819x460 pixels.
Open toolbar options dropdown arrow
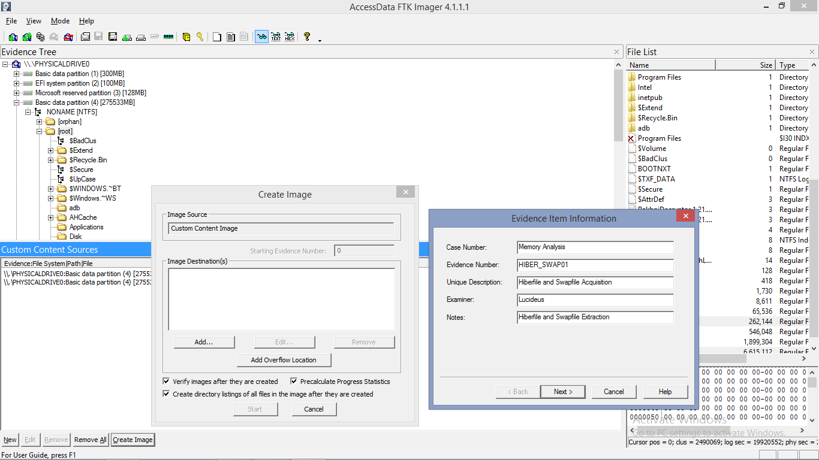point(320,40)
